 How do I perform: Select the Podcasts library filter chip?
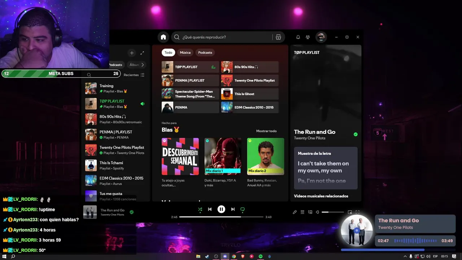115,65
